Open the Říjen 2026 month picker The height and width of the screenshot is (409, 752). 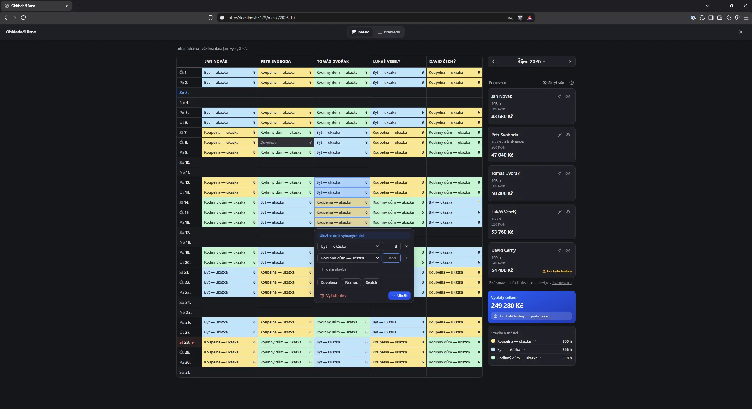[531, 61]
